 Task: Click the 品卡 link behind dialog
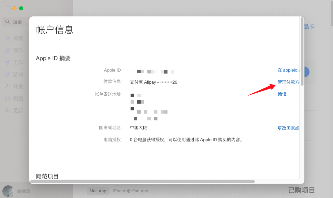310,27
